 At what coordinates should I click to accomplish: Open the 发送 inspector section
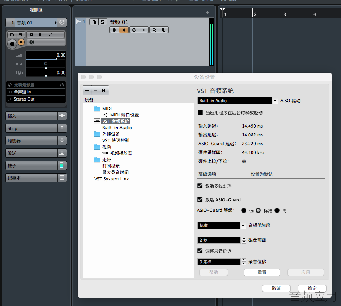click(x=32, y=153)
